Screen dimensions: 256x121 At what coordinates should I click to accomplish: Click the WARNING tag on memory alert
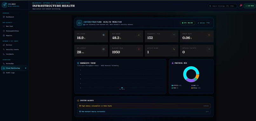[206, 106]
